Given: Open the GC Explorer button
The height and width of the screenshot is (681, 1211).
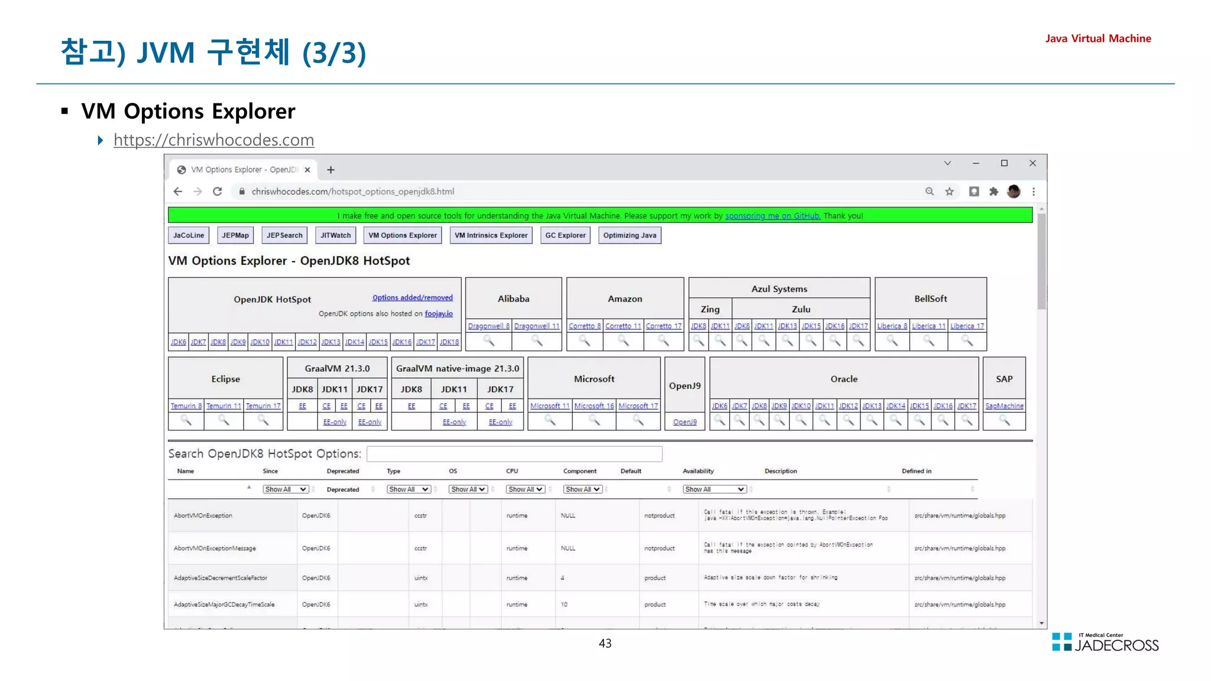Looking at the screenshot, I should click(x=565, y=235).
